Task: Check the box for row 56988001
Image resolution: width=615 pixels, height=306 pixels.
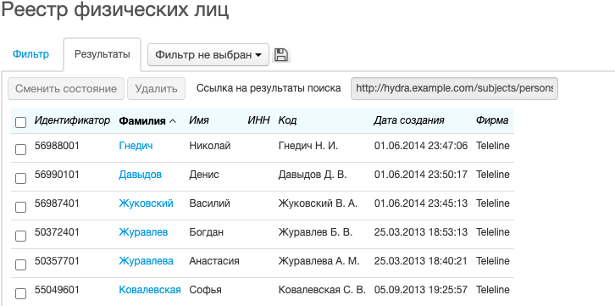Action: pos(20,149)
